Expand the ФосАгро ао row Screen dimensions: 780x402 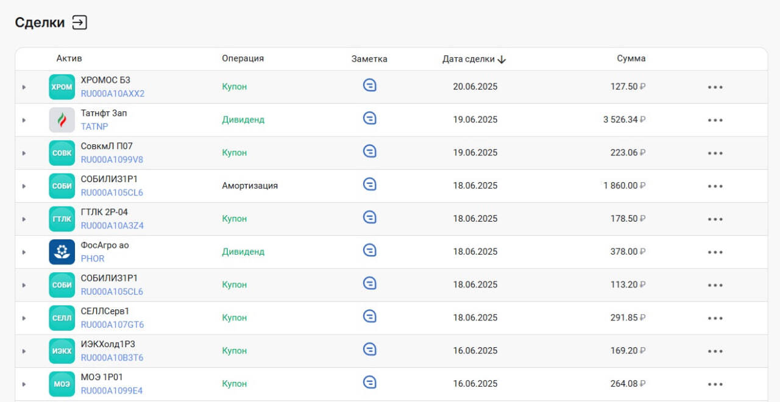(24, 252)
